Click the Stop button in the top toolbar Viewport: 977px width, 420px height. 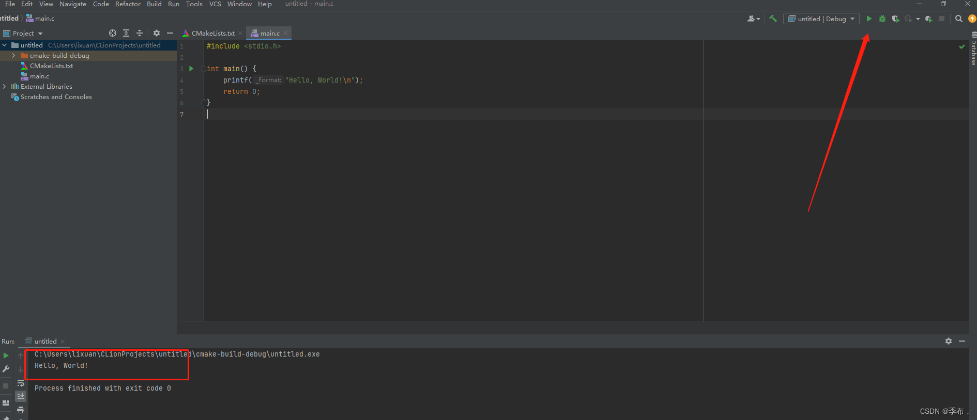[x=942, y=19]
